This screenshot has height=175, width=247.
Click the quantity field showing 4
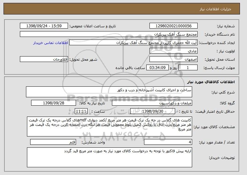(168, 142)
